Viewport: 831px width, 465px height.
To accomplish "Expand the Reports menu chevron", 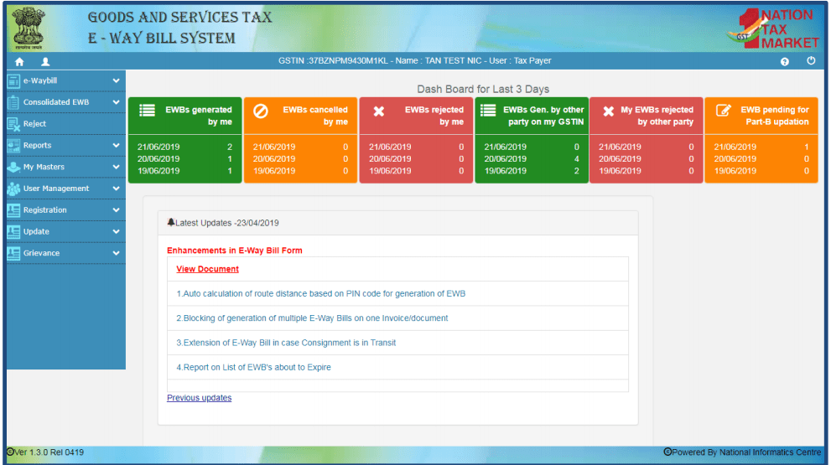I will [x=116, y=146].
